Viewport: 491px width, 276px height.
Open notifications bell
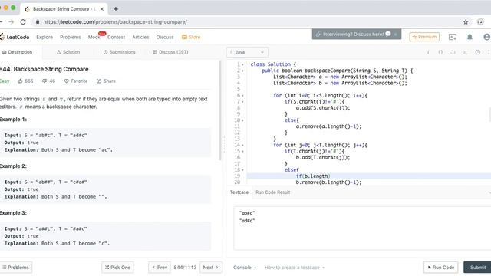[x=470, y=37]
